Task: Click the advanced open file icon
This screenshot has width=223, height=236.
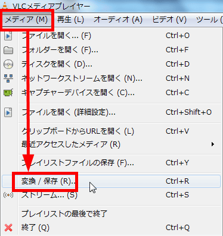Action: [x=8, y=112]
